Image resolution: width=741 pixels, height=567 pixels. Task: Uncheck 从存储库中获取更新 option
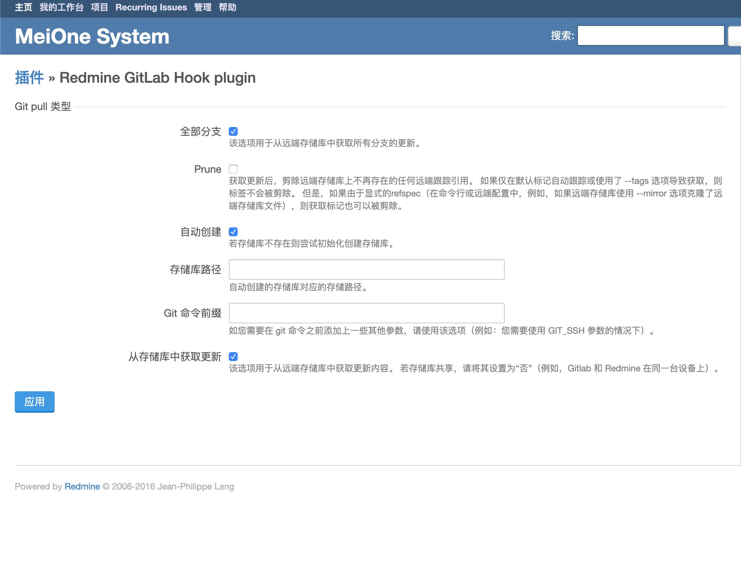[x=233, y=357]
